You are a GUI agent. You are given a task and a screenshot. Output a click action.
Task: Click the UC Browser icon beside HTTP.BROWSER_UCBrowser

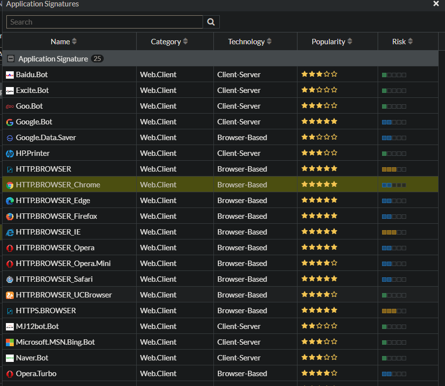click(x=10, y=295)
